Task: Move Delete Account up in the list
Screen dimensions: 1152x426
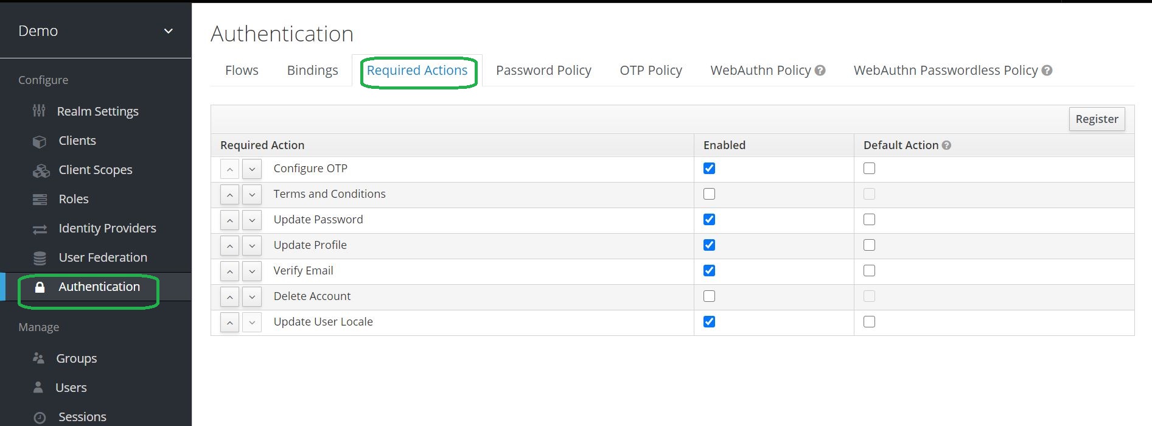Action: [x=229, y=296]
